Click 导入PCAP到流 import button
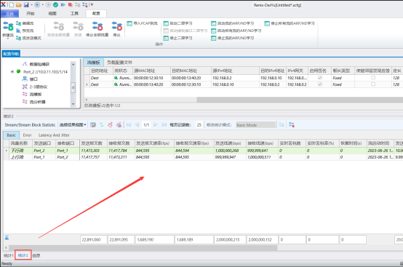The image size is (403, 267). [x=142, y=23]
